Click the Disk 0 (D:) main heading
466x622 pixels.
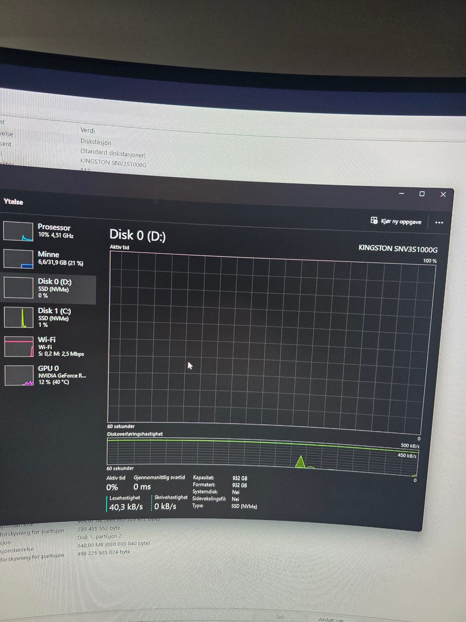137,235
